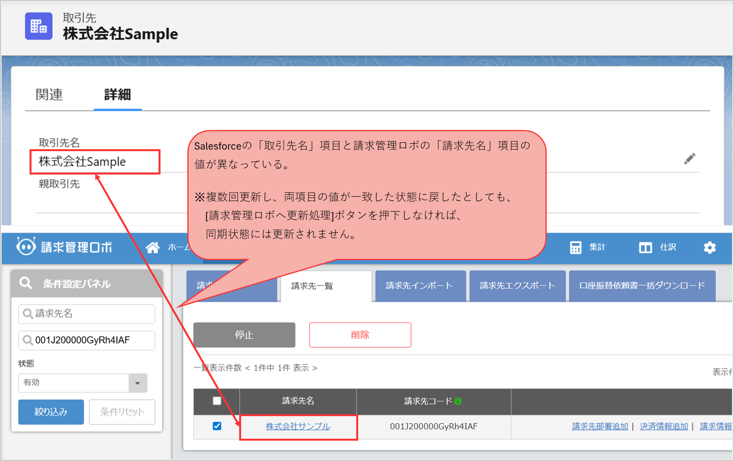734x461 pixels.
Task: Click the 請求管理ロボ robot logo
Action: [x=26, y=247]
